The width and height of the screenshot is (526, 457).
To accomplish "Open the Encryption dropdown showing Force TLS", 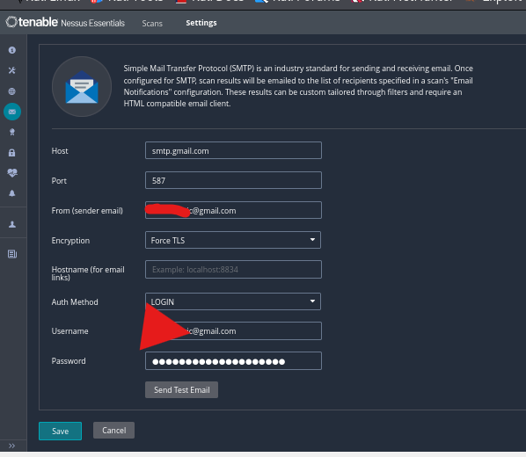I will click(x=233, y=240).
